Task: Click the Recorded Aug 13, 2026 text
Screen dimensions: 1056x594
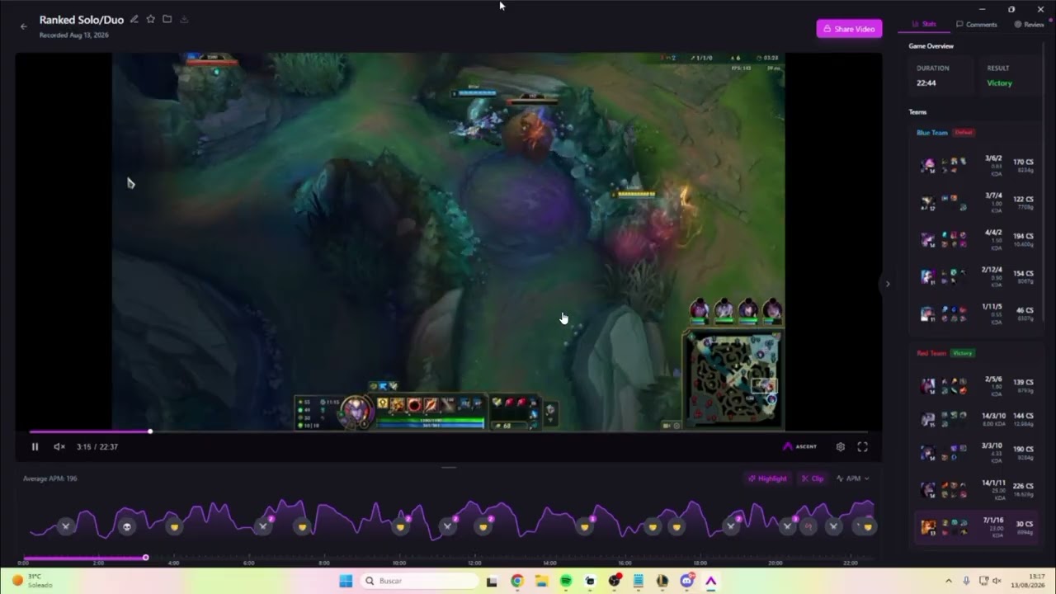Action: coord(73,35)
